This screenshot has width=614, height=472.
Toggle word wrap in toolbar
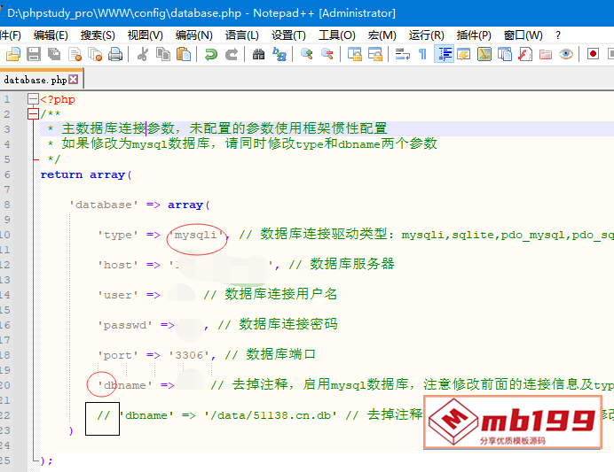(402, 55)
